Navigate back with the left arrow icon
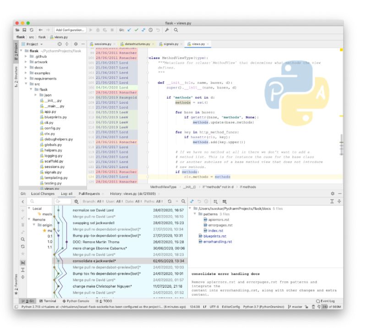The width and height of the screenshot is (366, 328). coord(41,30)
